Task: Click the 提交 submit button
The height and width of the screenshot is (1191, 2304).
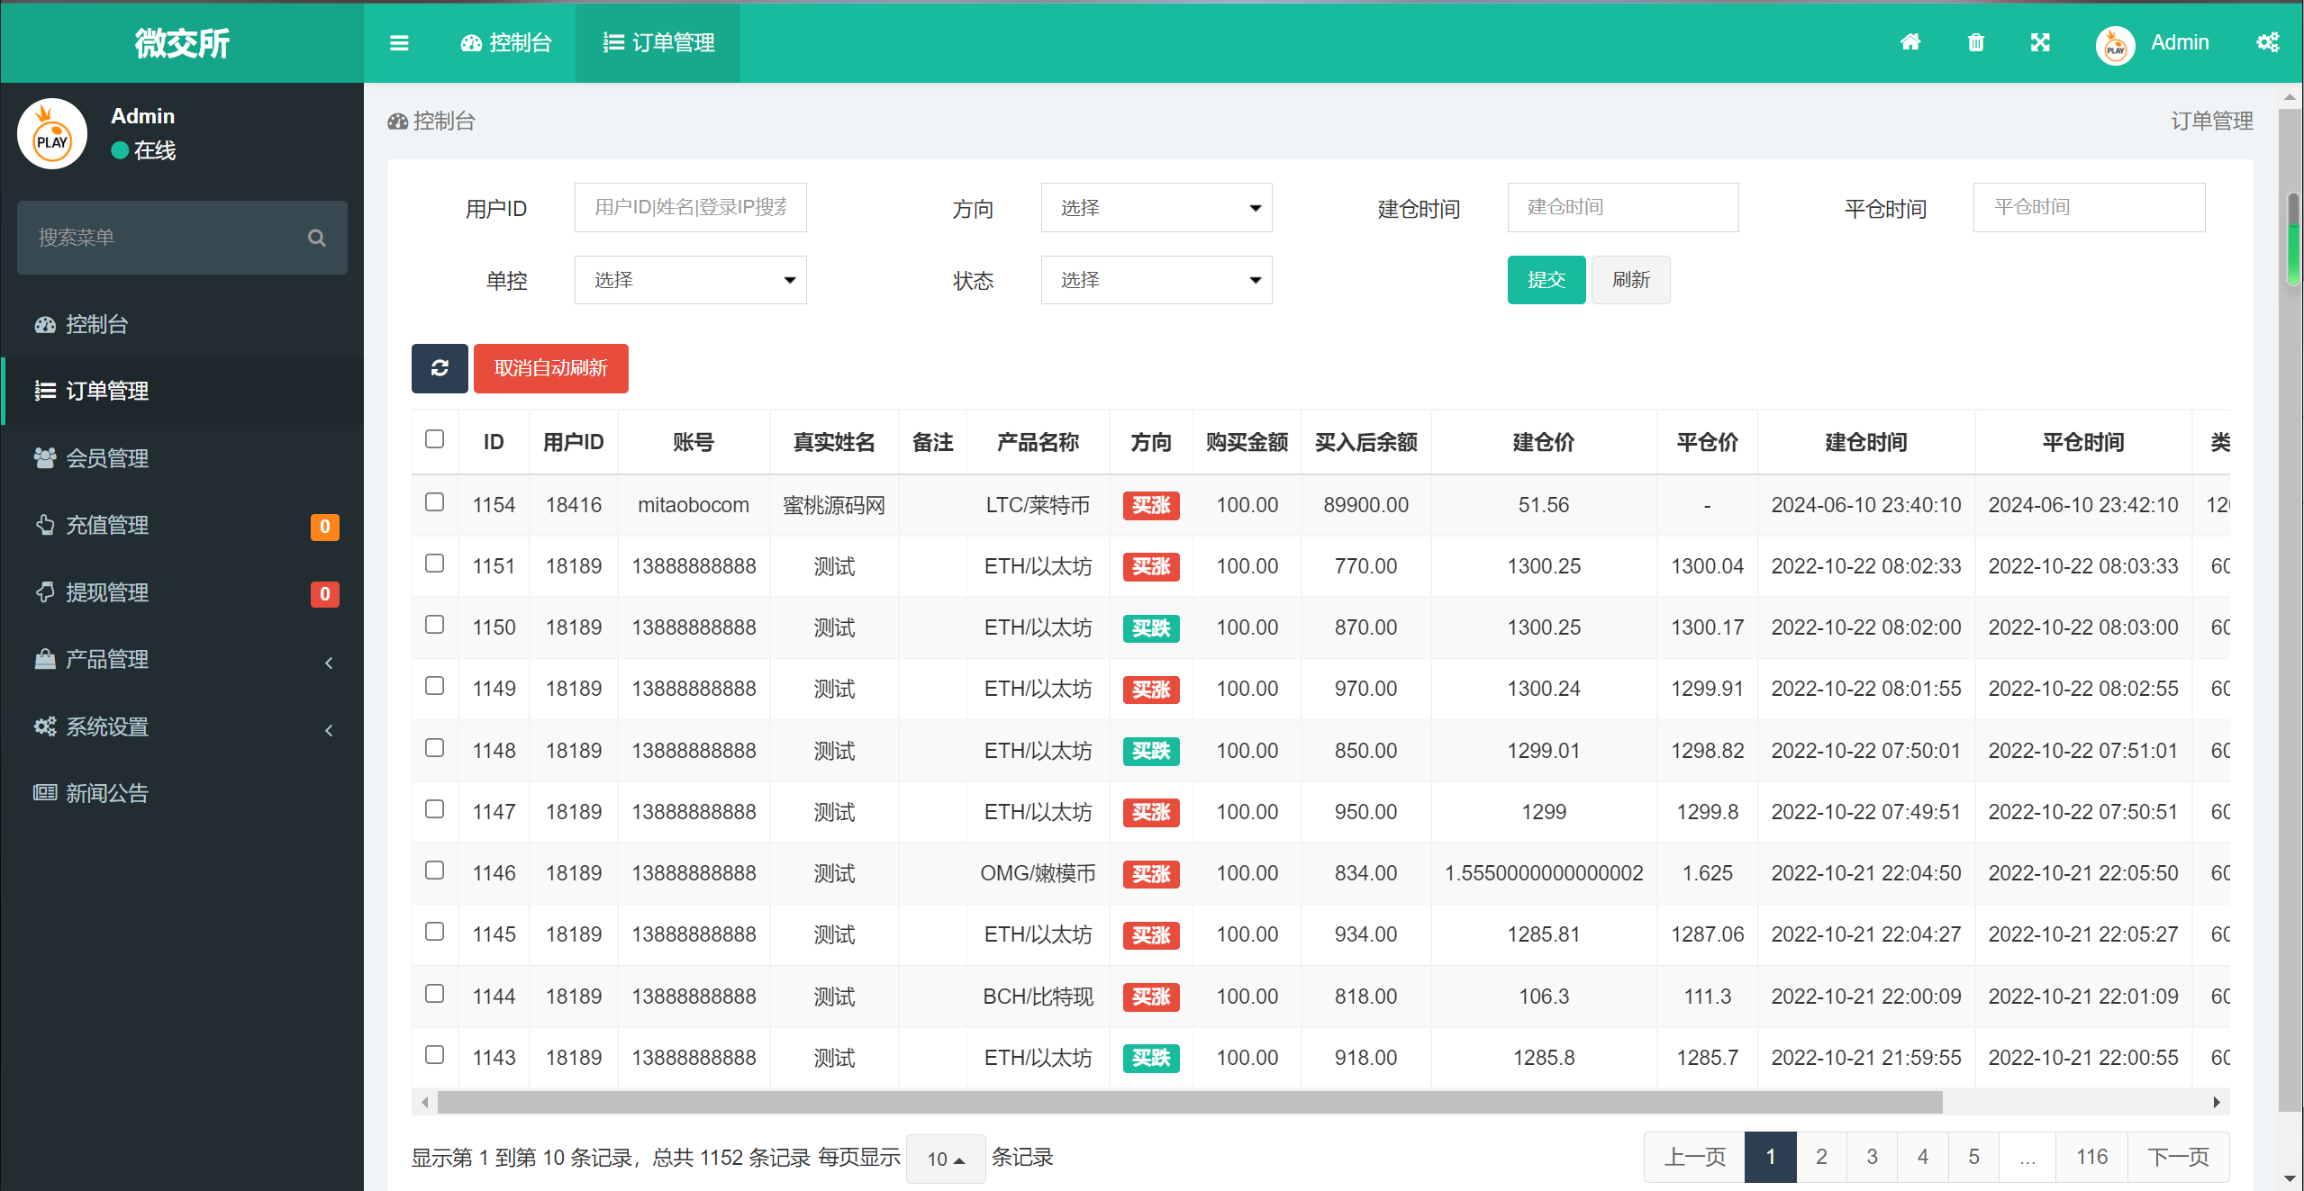Action: point(1544,278)
